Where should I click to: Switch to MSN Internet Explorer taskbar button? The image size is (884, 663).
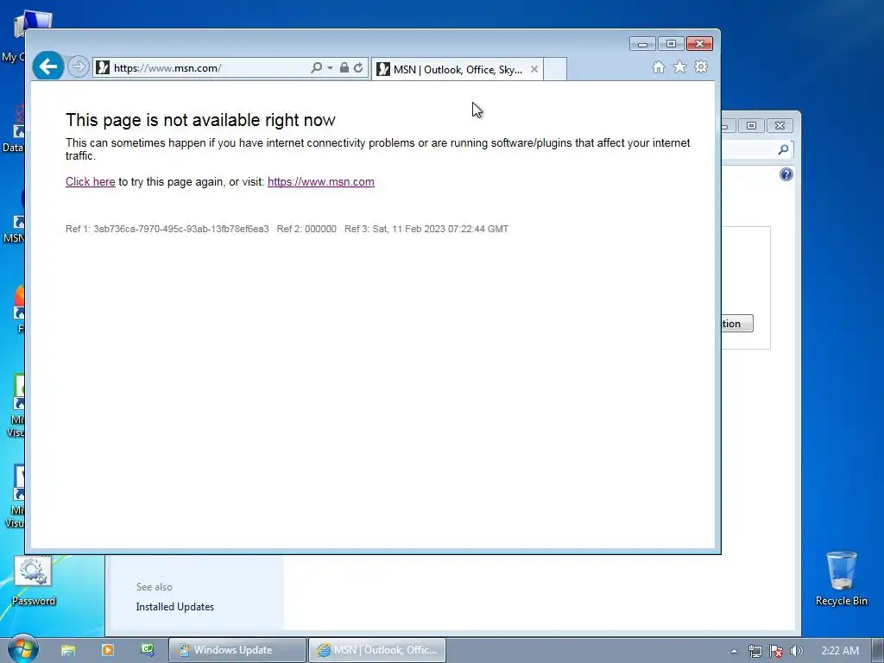pyautogui.click(x=377, y=650)
